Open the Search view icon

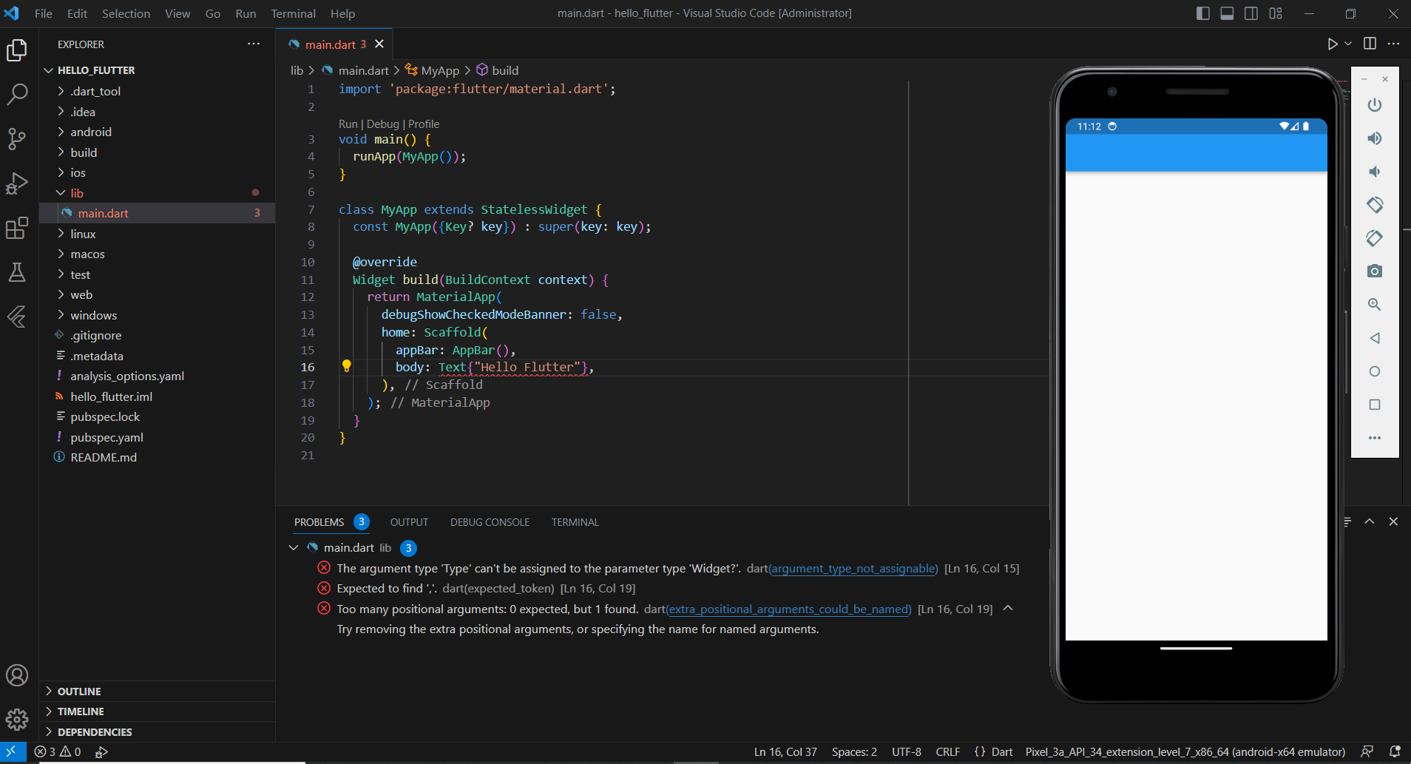(17, 94)
